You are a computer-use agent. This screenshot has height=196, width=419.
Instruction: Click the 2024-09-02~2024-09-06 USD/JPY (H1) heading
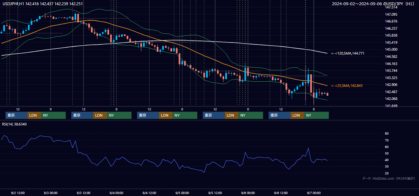click(x=374, y=4)
